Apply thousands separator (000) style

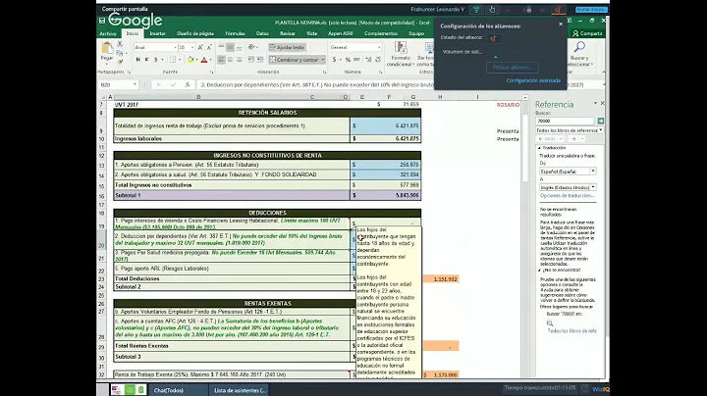point(356,60)
